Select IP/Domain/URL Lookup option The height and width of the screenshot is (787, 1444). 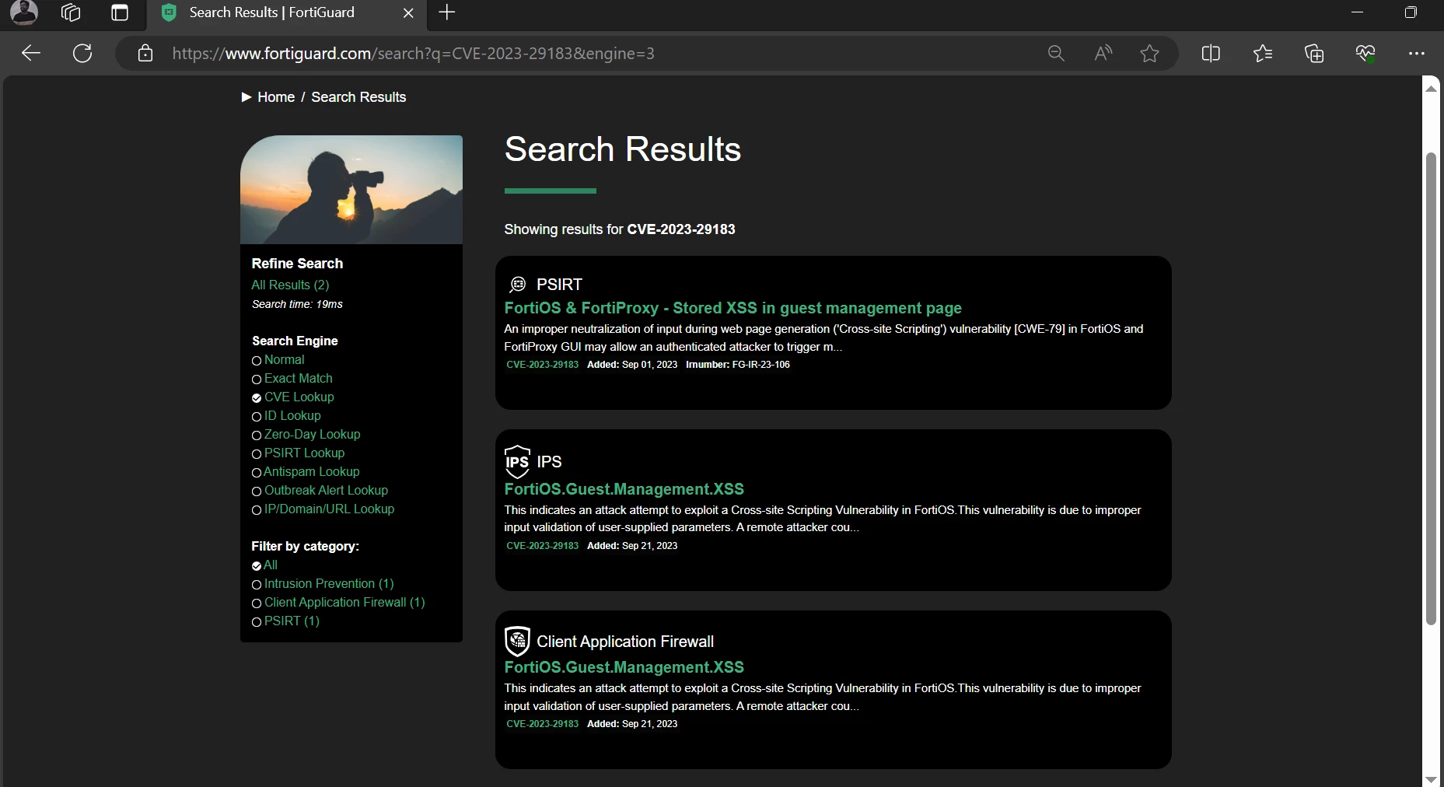click(x=323, y=509)
